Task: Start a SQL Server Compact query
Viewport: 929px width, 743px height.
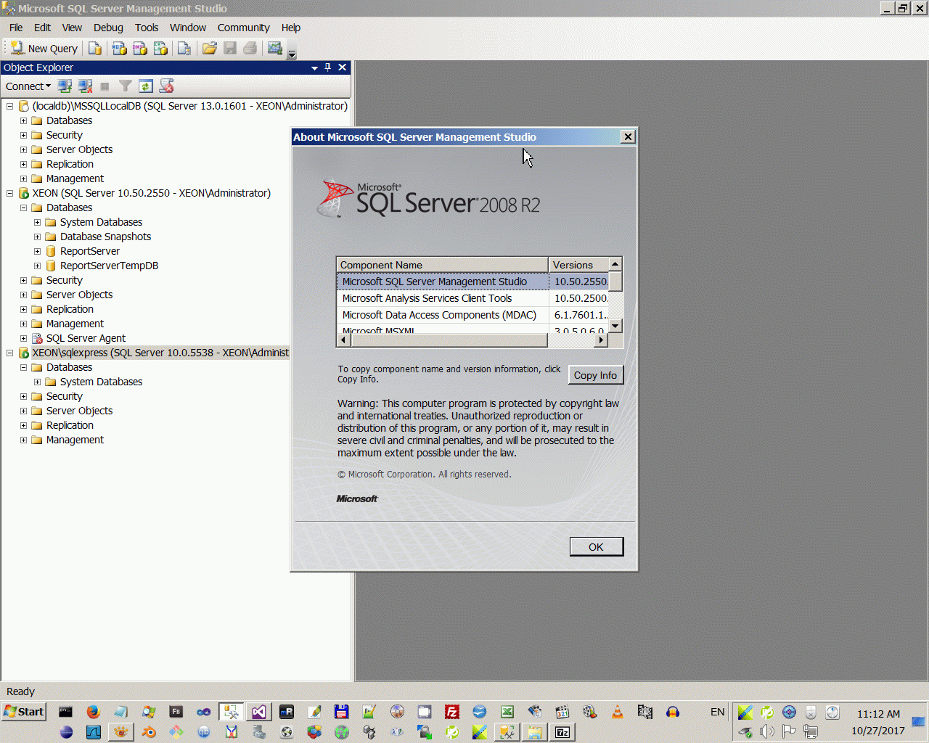Action: (184, 49)
